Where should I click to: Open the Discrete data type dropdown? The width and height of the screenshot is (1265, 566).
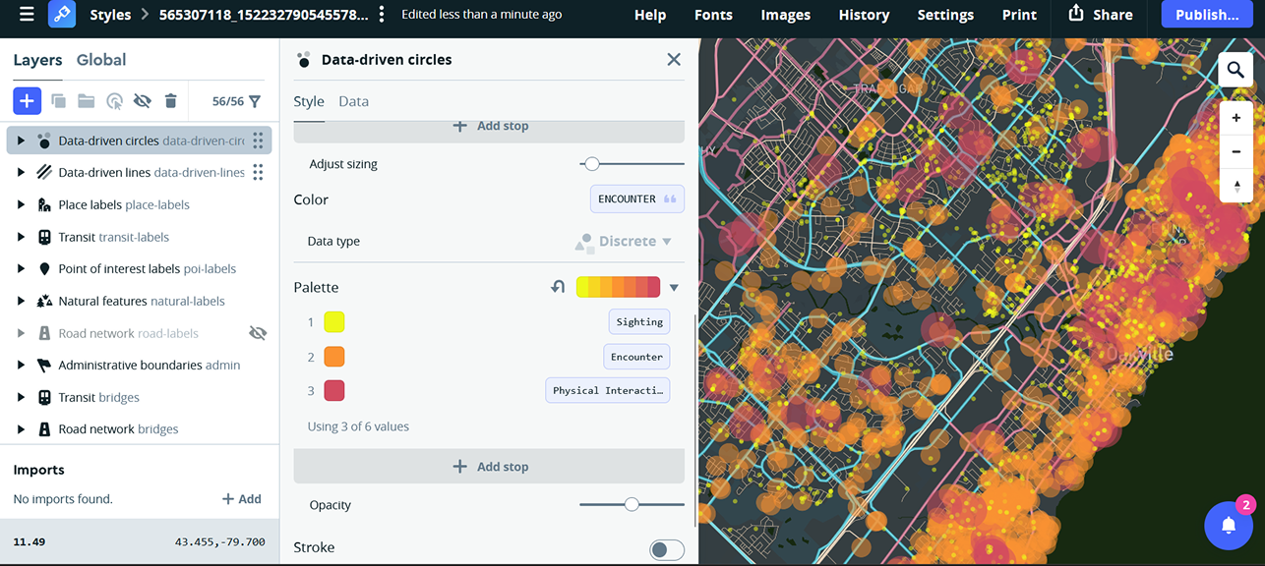click(627, 241)
